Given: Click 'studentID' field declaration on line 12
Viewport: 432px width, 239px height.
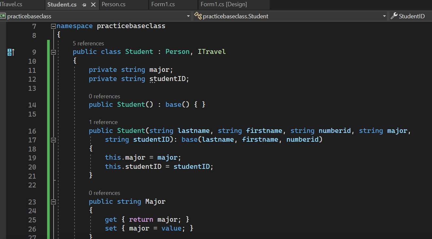Looking at the screenshot, I should click(x=168, y=79).
